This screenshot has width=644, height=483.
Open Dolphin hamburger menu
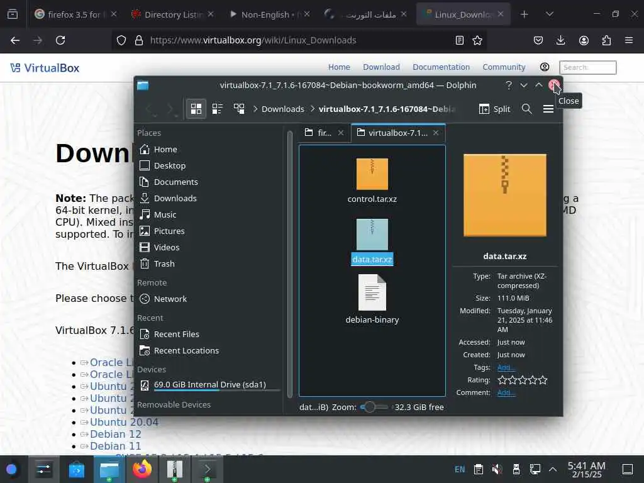(x=548, y=109)
